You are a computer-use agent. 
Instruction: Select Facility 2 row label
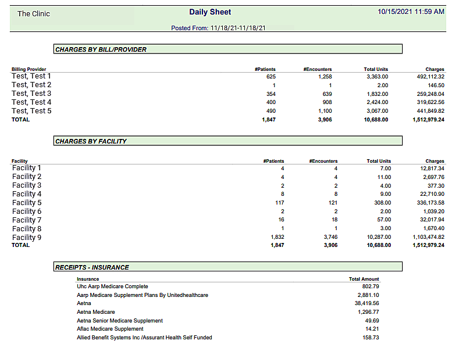[x=27, y=177]
